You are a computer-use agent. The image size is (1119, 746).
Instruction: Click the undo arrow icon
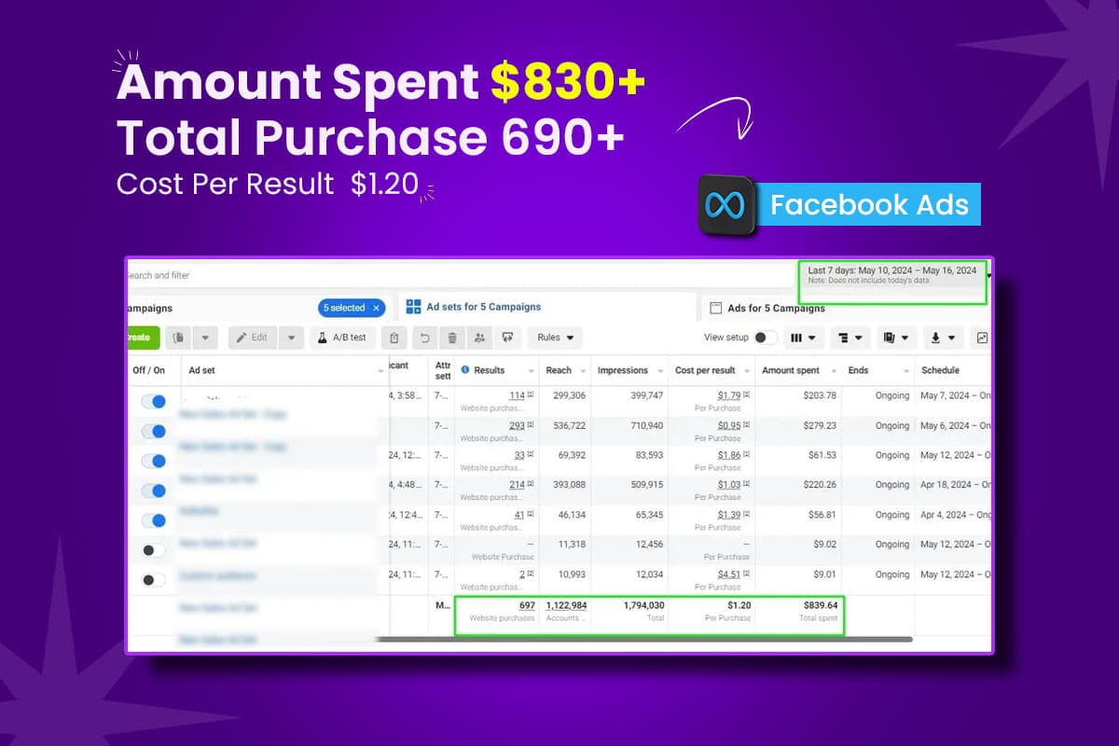(425, 338)
